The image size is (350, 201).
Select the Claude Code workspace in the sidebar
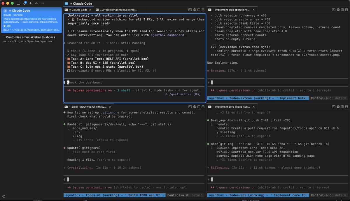(31, 20)
